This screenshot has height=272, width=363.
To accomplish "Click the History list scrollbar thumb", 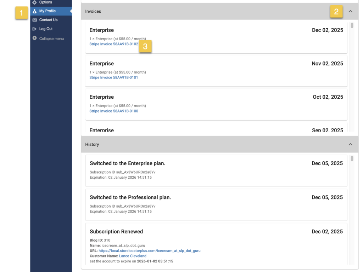I will coord(352,158).
